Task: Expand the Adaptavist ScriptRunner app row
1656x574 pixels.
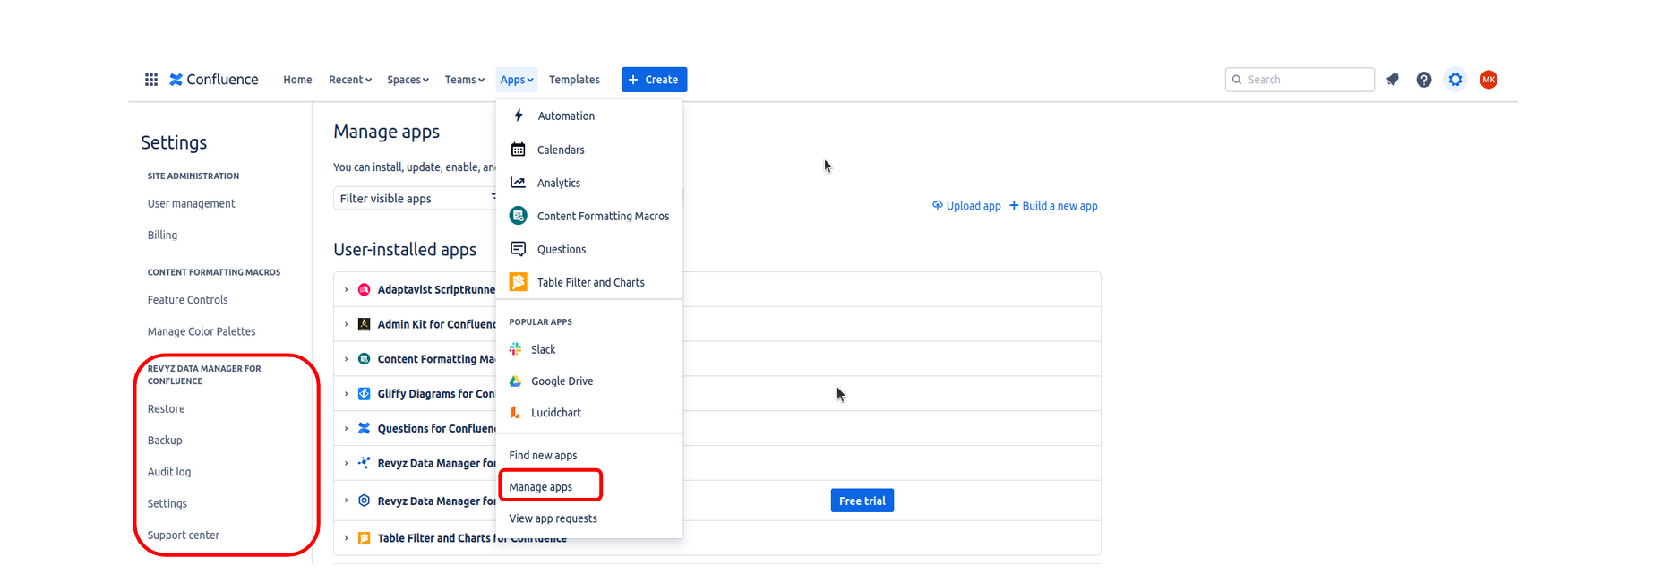Action: pyautogui.click(x=347, y=289)
